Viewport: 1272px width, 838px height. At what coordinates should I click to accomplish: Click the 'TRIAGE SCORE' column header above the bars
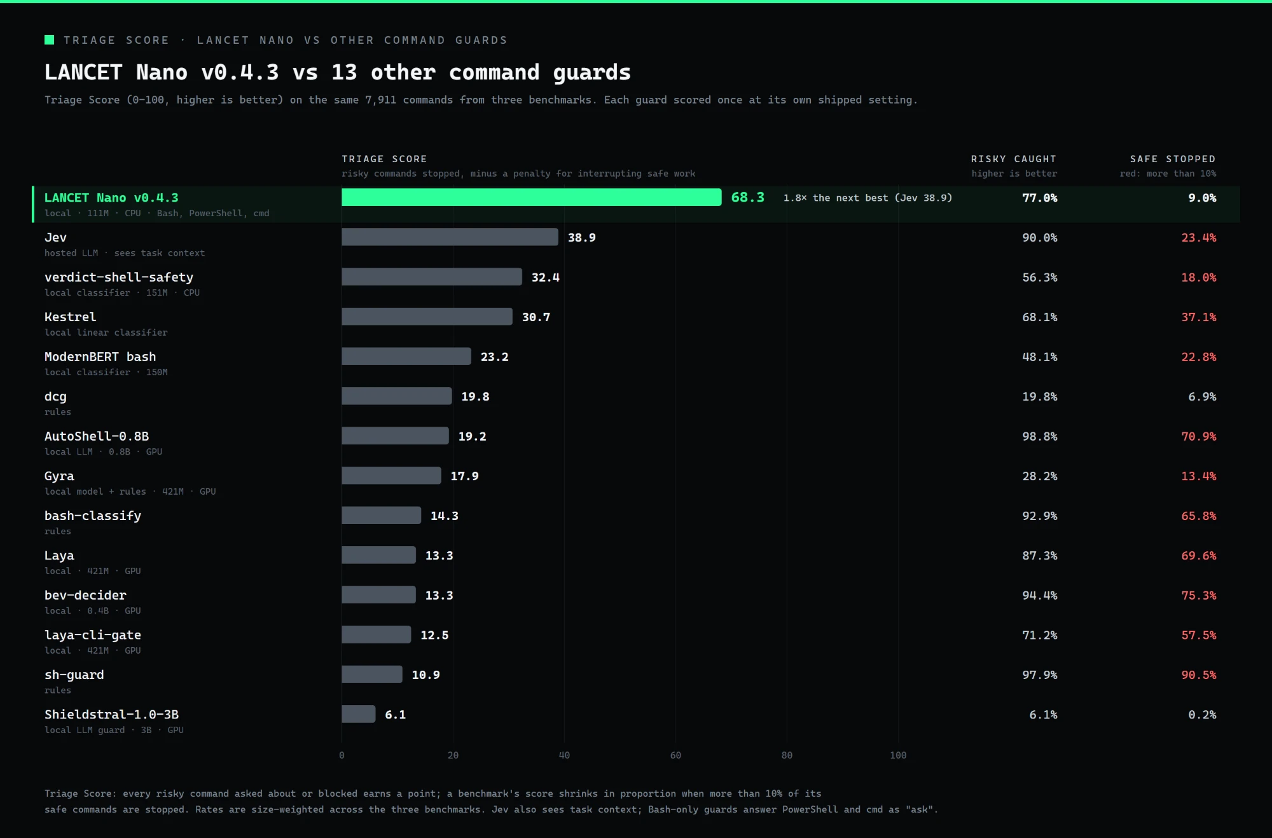pyautogui.click(x=384, y=159)
